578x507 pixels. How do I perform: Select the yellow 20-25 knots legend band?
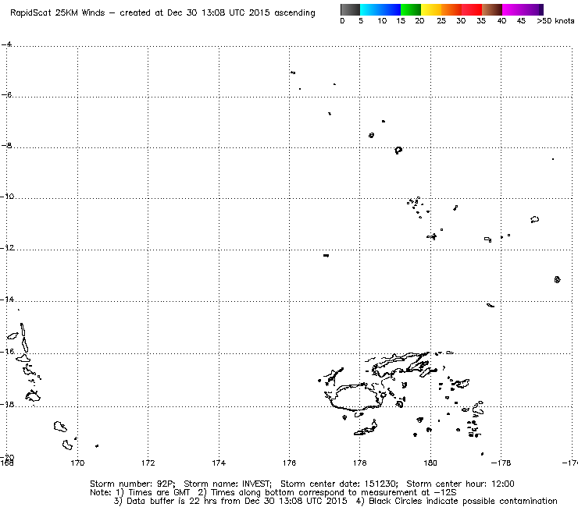click(x=431, y=9)
